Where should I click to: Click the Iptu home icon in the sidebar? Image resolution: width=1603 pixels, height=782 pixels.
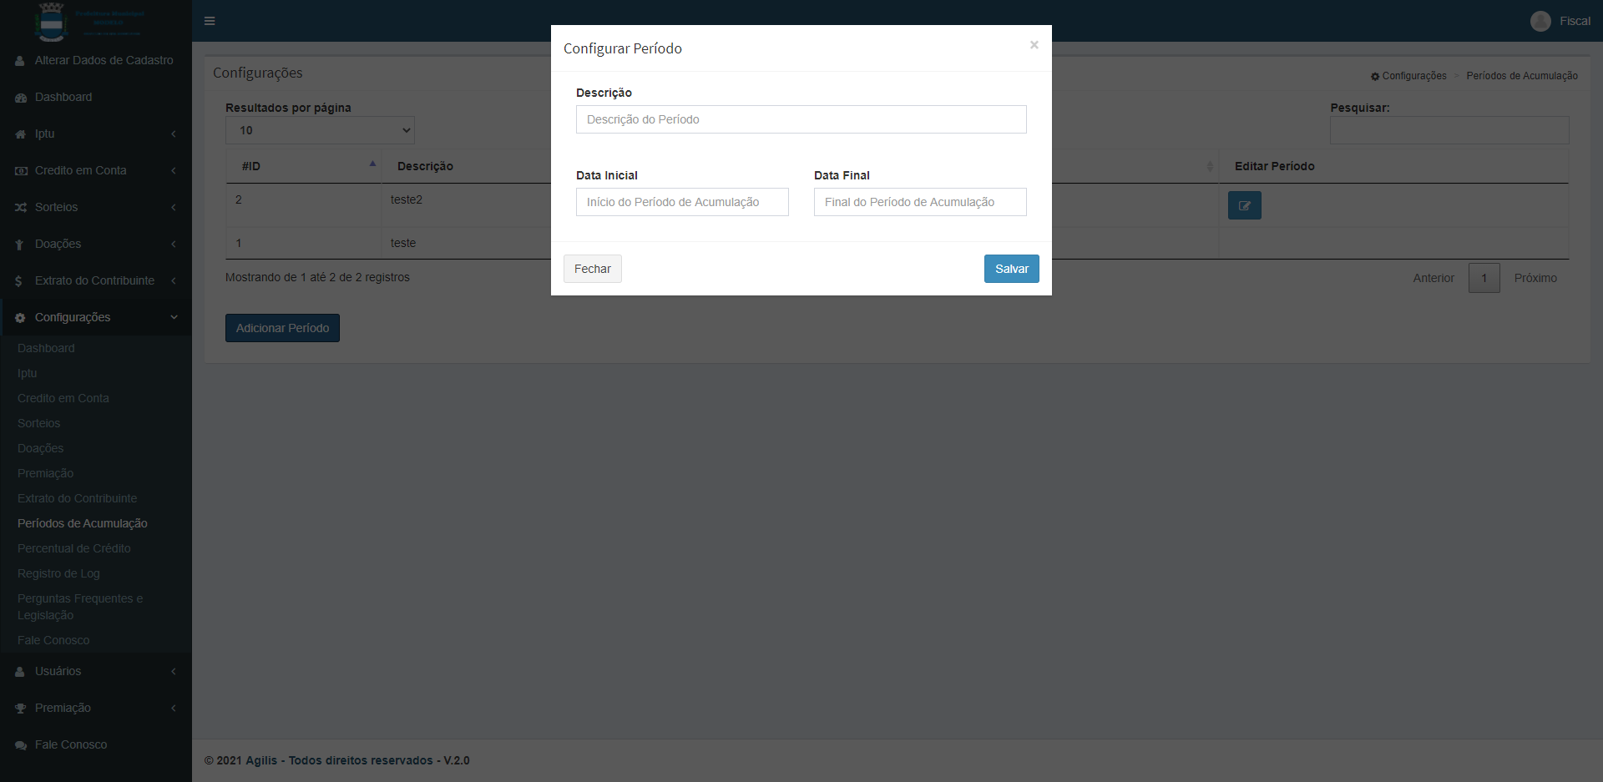(21, 134)
